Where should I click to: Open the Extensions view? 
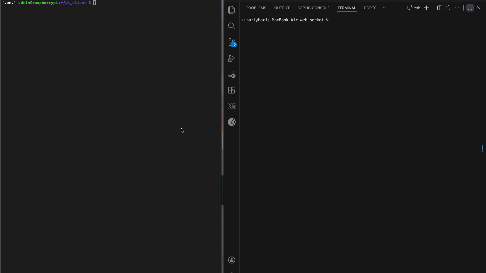(231, 90)
